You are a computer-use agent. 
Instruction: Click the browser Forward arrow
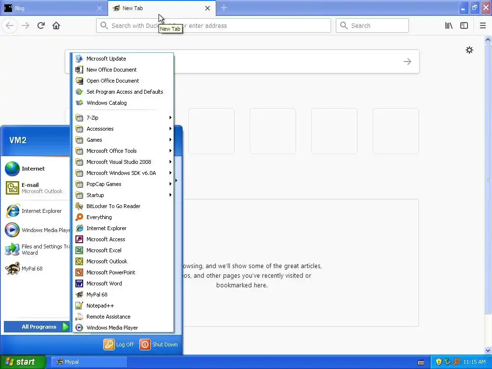[x=25, y=25]
